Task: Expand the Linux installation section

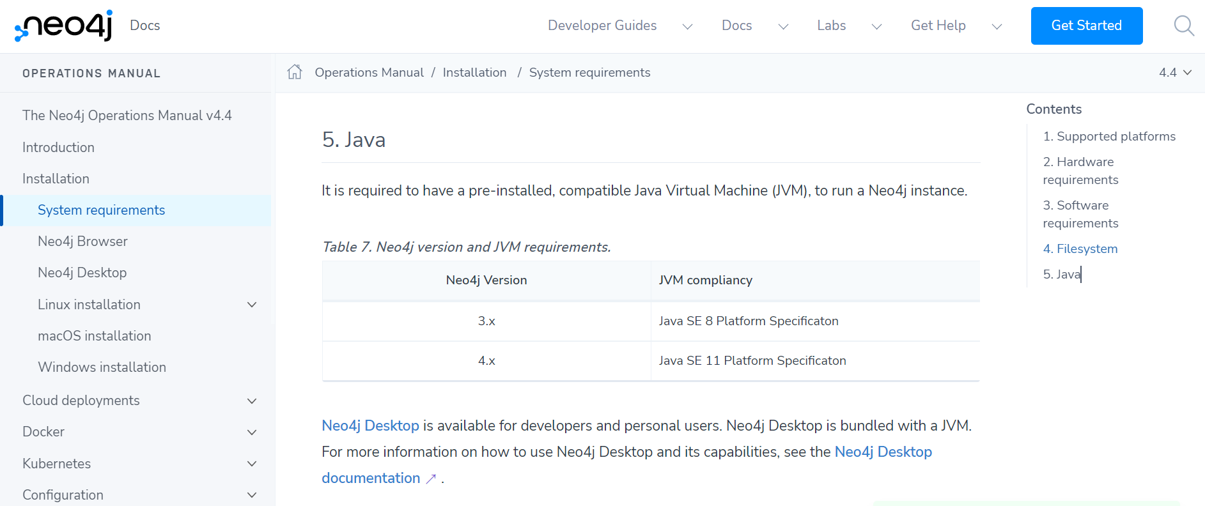Action: click(x=252, y=305)
